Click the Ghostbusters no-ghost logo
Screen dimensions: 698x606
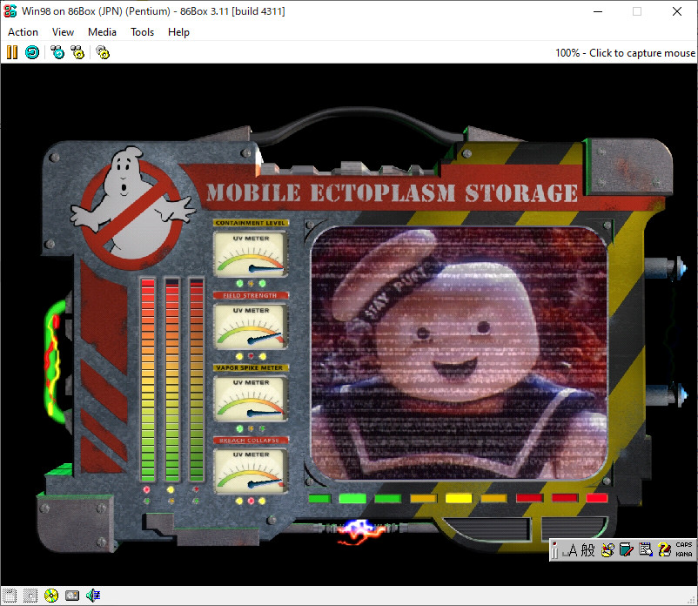pyautogui.click(x=132, y=207)
